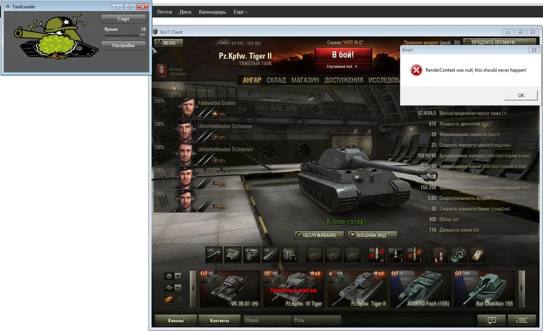Open the turret module slot
The height and width of the screenshot is (331, 543).
(x=233, y=255)
